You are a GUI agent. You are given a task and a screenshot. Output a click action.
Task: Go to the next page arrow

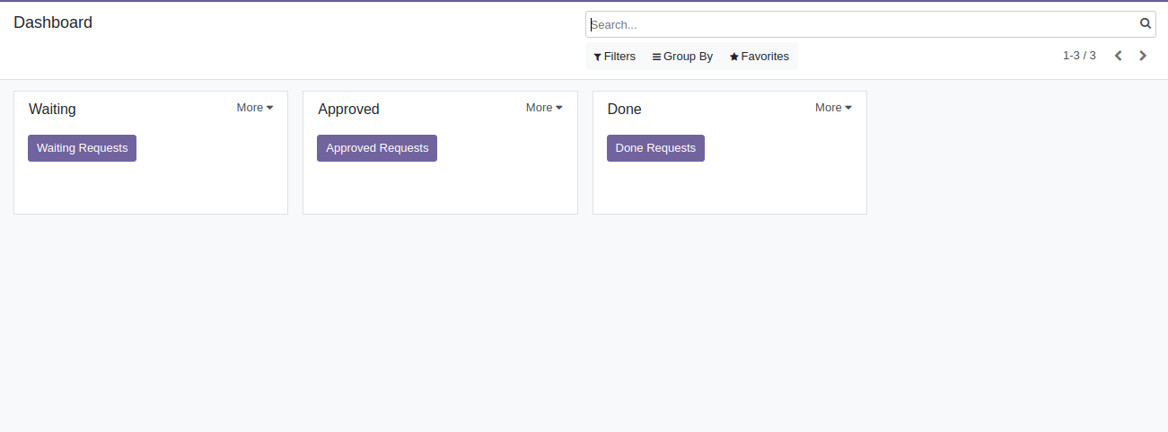coord(1143,56)
